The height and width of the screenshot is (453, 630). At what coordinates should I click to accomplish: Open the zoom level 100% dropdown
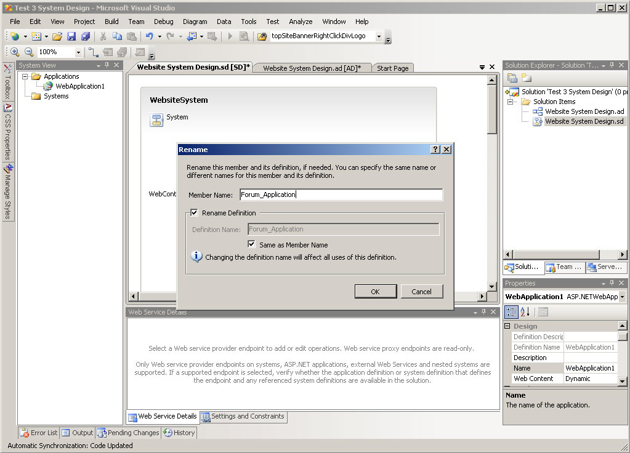click(x=78, y=52)
